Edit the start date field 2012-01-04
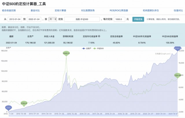 pos(15,19)
